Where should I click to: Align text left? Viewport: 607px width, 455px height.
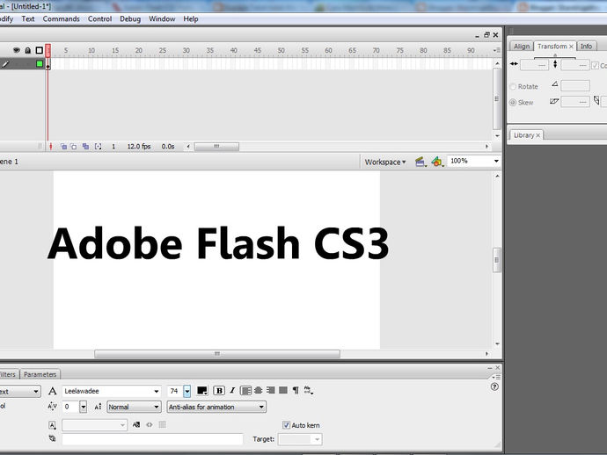click(245, 391)
